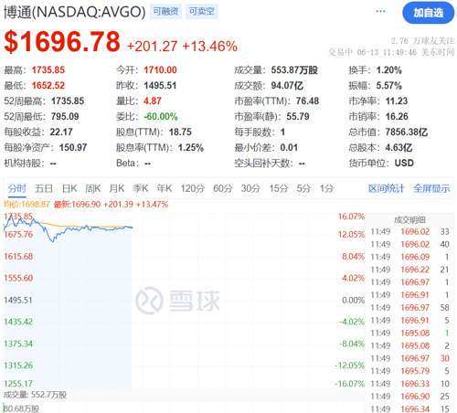Click the 加自选 button
This screenshot has height=413, width=457.
click(x=428, y=13)
